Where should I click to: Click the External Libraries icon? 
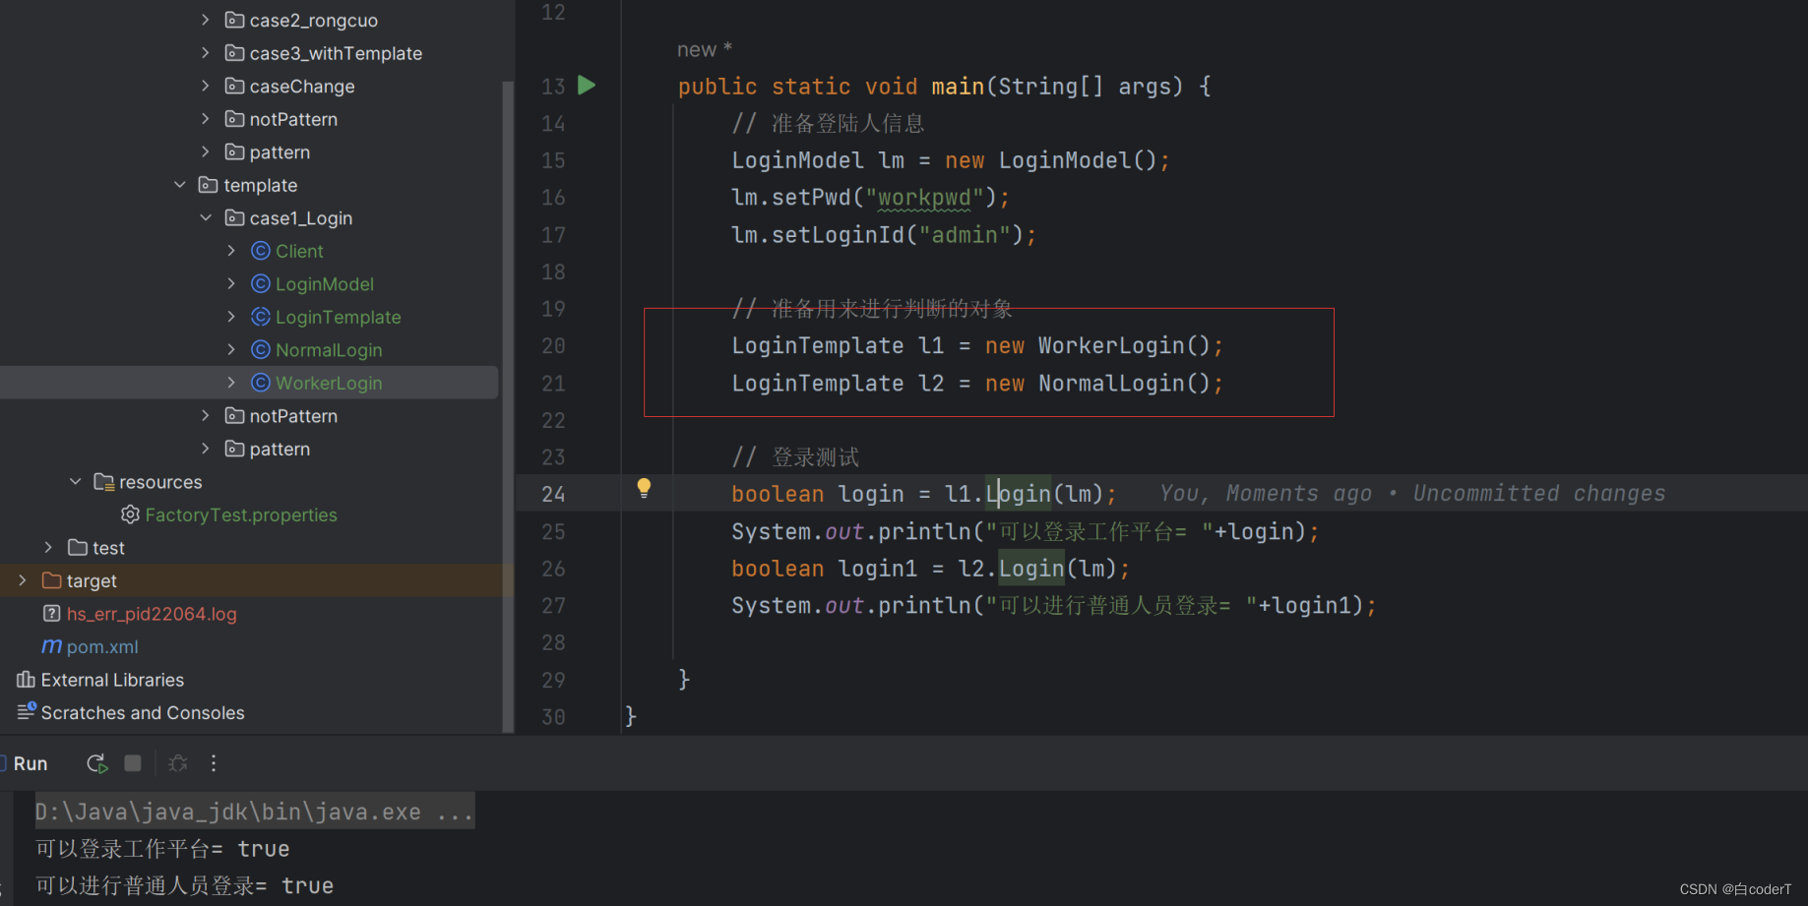point(26,680)
